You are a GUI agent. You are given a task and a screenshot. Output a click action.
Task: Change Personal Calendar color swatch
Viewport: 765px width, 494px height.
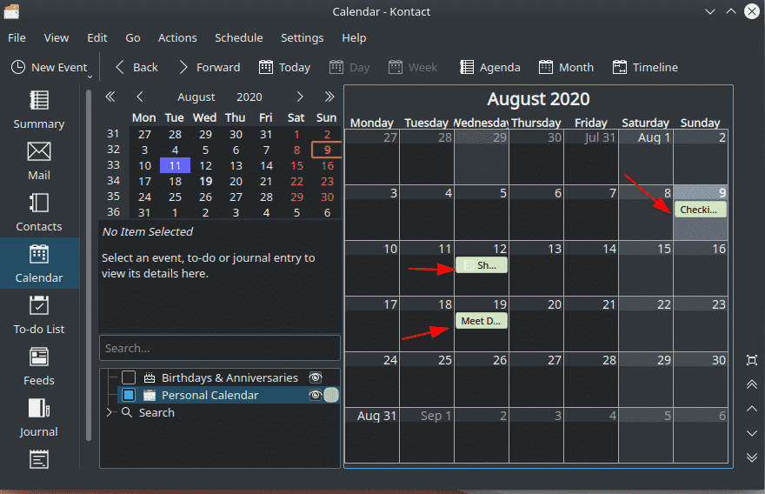(x=331, y=395)
